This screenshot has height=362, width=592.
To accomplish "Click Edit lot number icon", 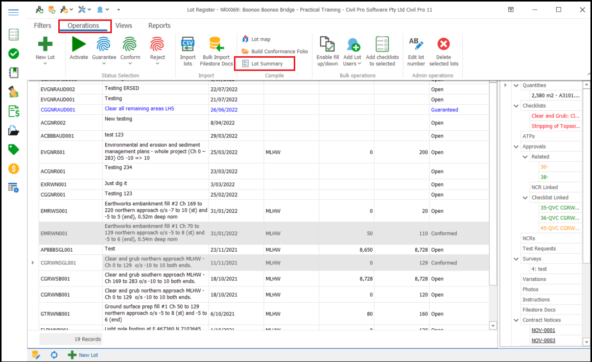I will tap(416, 44).
